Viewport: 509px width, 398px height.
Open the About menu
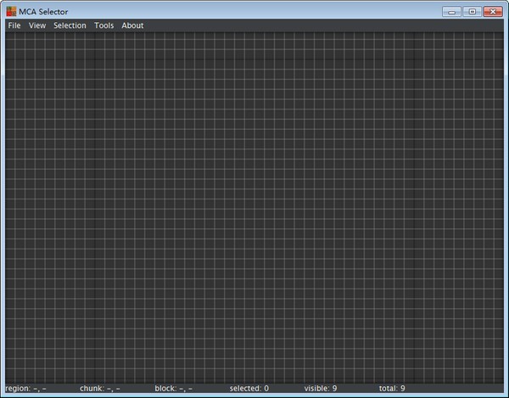[x=132, y=25]
